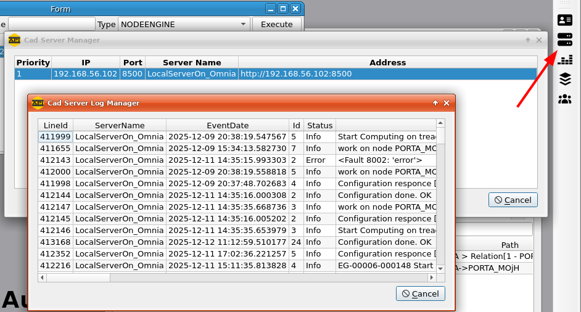Click the up-arrow icon in Log Manager title bar
This screenshot has width=581, height=312.
coord(435,103)
